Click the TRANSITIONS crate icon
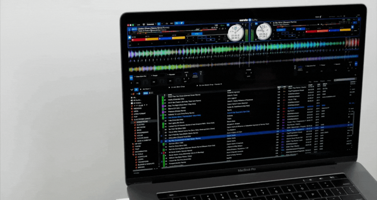The width and height of the screenshot is (377, 200). coord(136,162)
